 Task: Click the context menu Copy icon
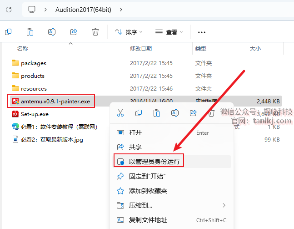(x=139, y=113)
